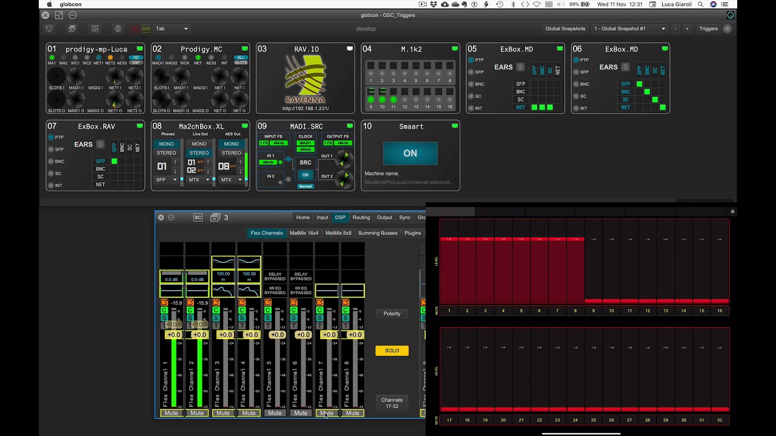Open the Plugins sub-tab
Image resolution: width=776 pixels, height=436 pixels.
pyautogui.click(x=413, y=233)
